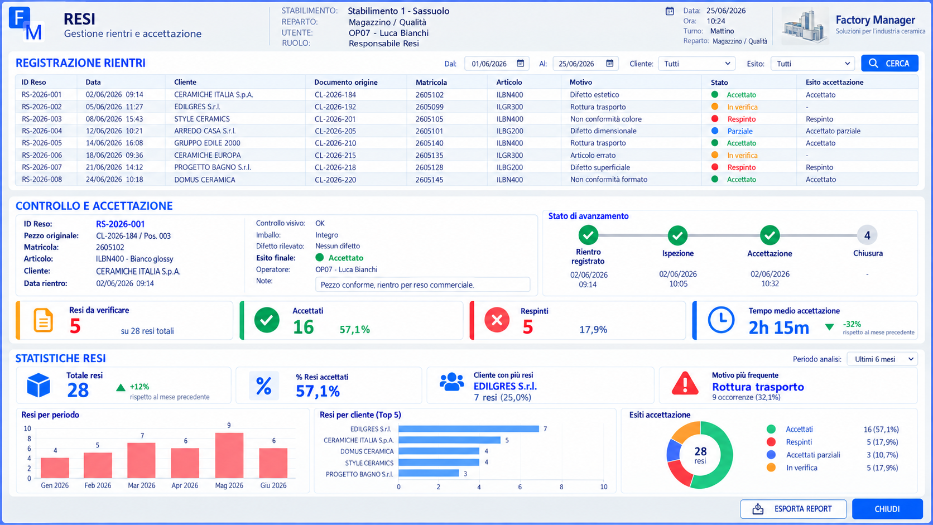
Task: Click the green Esito finale Accettato dot
Action: pyautogui.click(x=320, y=258)
